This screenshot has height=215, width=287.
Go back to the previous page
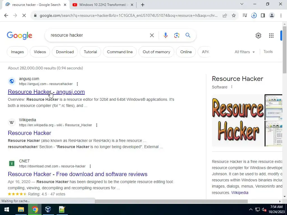tap(6, 16)
